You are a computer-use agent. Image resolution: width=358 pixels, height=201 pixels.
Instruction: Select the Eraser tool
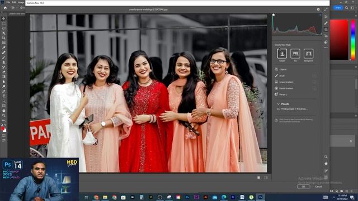point(3,72)
